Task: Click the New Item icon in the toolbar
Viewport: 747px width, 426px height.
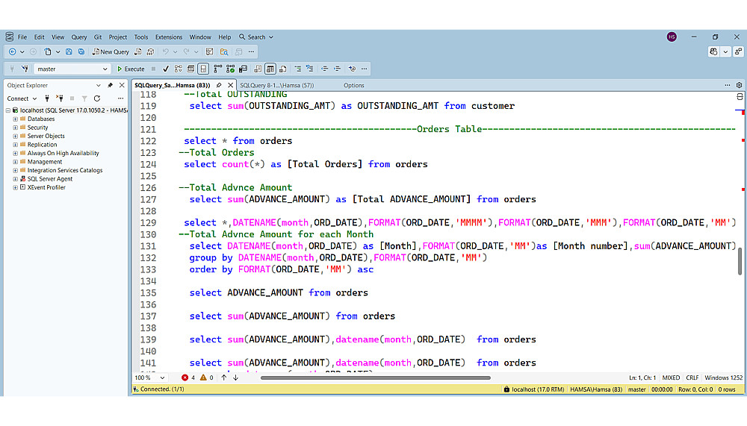Action: (48, 51)
